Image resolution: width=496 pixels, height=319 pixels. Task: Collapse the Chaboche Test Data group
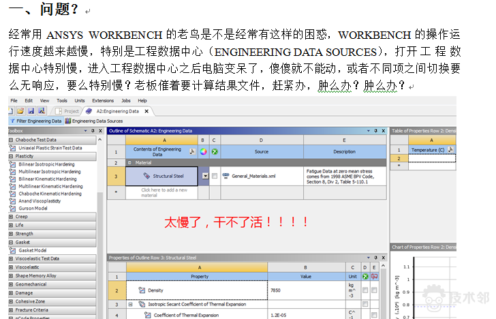11,140
